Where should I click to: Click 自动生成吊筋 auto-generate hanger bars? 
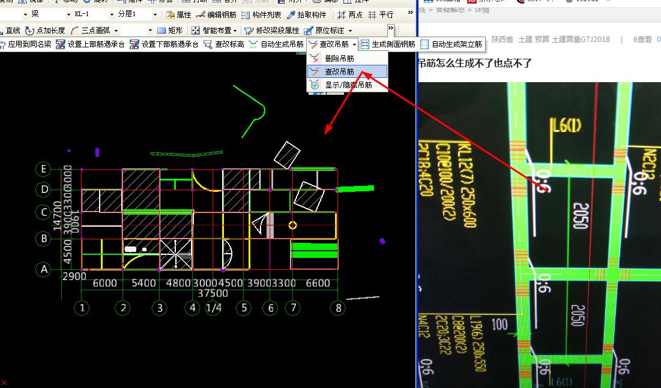pos(276,44)
